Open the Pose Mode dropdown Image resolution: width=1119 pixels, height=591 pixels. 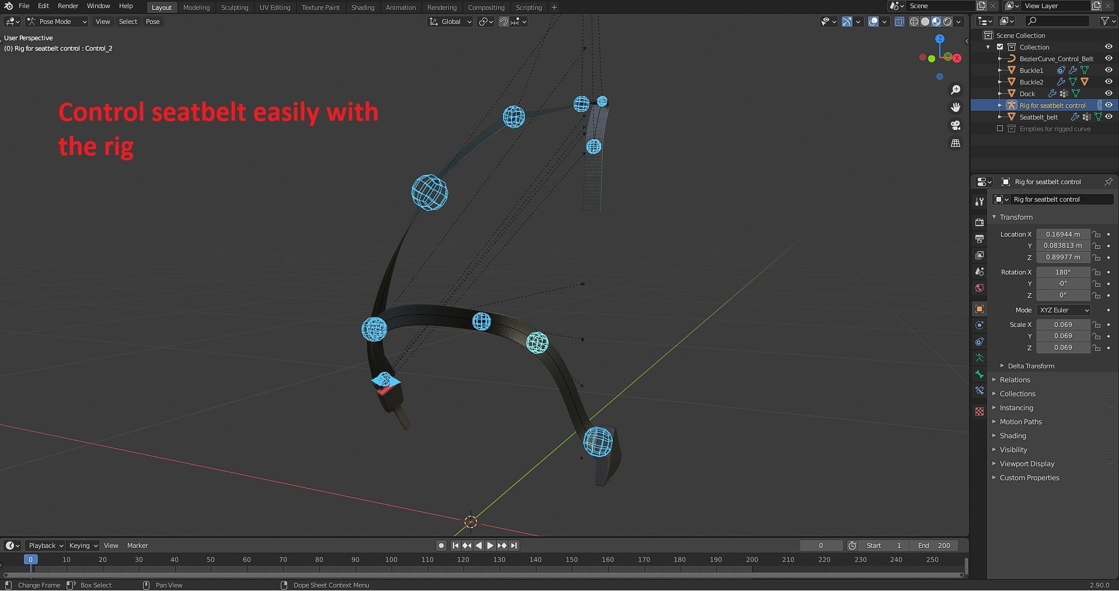pos(57,22)
